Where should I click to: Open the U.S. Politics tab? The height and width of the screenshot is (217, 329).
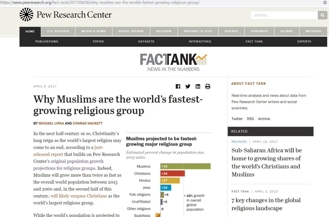(x=58, y=31)
